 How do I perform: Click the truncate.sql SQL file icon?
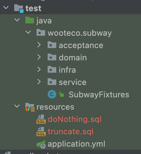(41, 132)
